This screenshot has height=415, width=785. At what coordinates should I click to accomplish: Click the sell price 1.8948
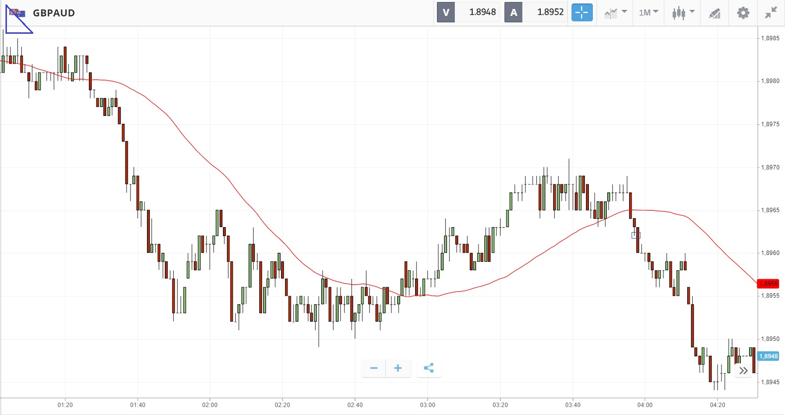pyautogui.click(x=482, y=12)
